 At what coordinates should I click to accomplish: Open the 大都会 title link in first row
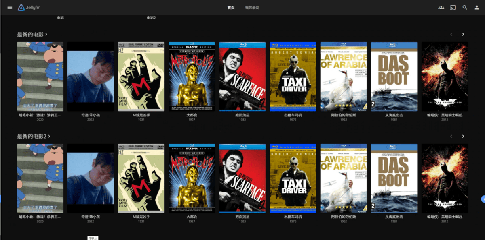[x=192, y=115]
